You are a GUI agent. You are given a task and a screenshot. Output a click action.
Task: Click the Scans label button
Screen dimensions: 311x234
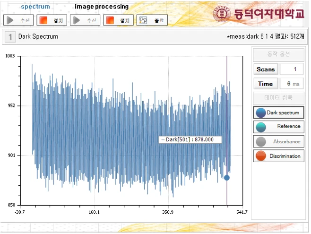pos(266,69)
